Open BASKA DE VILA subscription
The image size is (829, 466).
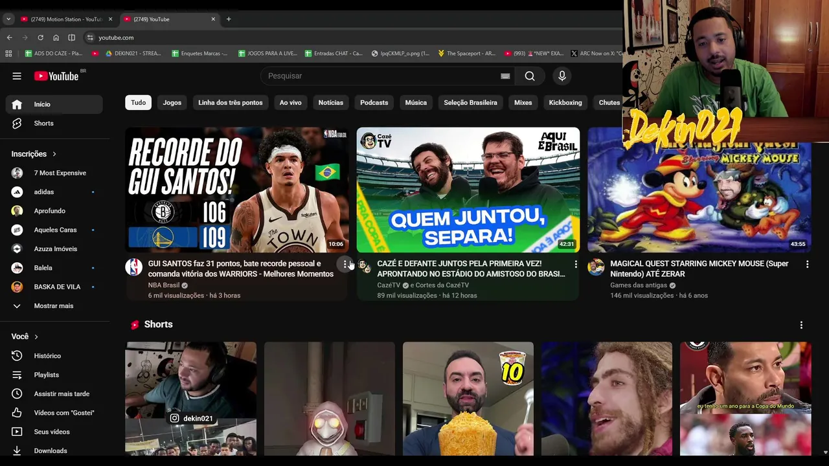pos(54,287)
